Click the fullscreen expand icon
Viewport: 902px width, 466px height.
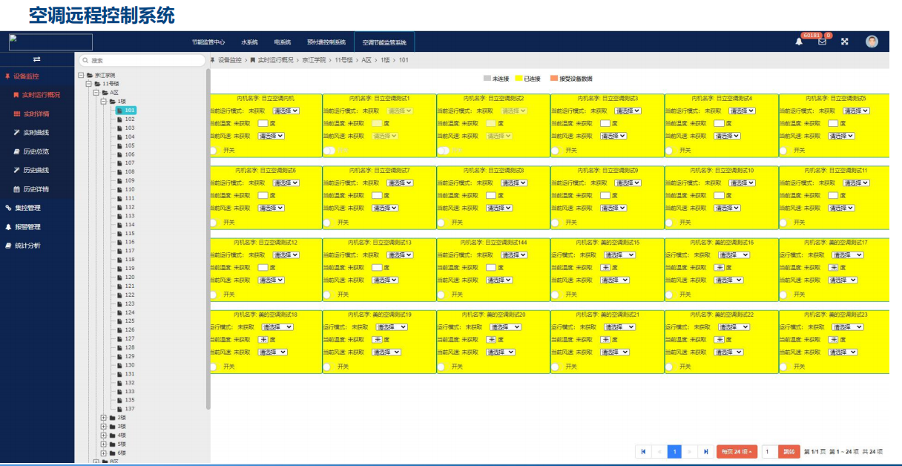(x=844, y=42)
